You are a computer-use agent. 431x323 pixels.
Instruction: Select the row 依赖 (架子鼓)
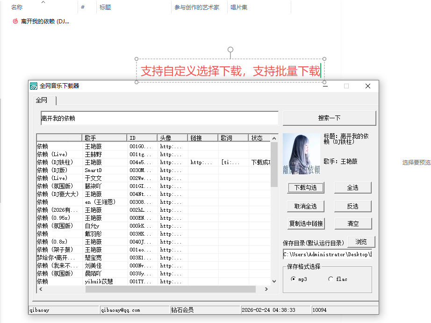tap(154, 250)
